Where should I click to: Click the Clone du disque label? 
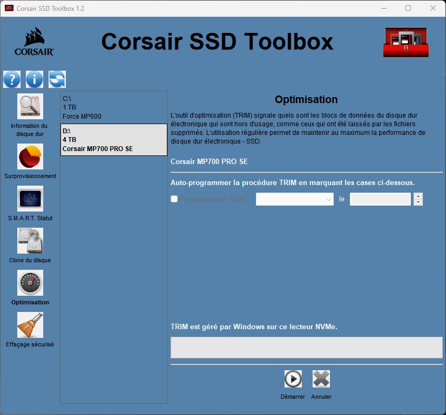click(x=30, y=260)
